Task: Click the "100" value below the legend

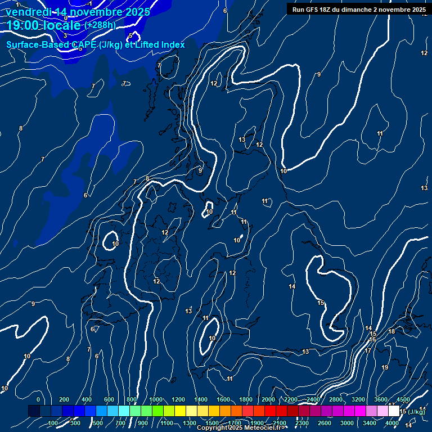Action: pos(53,423)
